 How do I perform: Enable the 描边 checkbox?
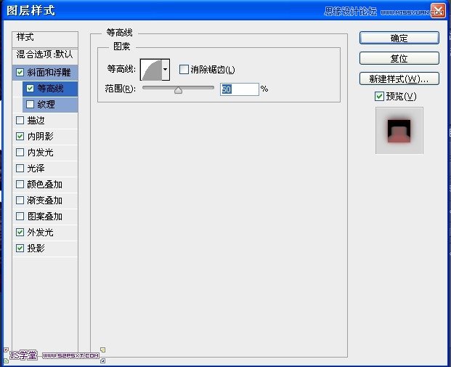[x=20, y=121]
